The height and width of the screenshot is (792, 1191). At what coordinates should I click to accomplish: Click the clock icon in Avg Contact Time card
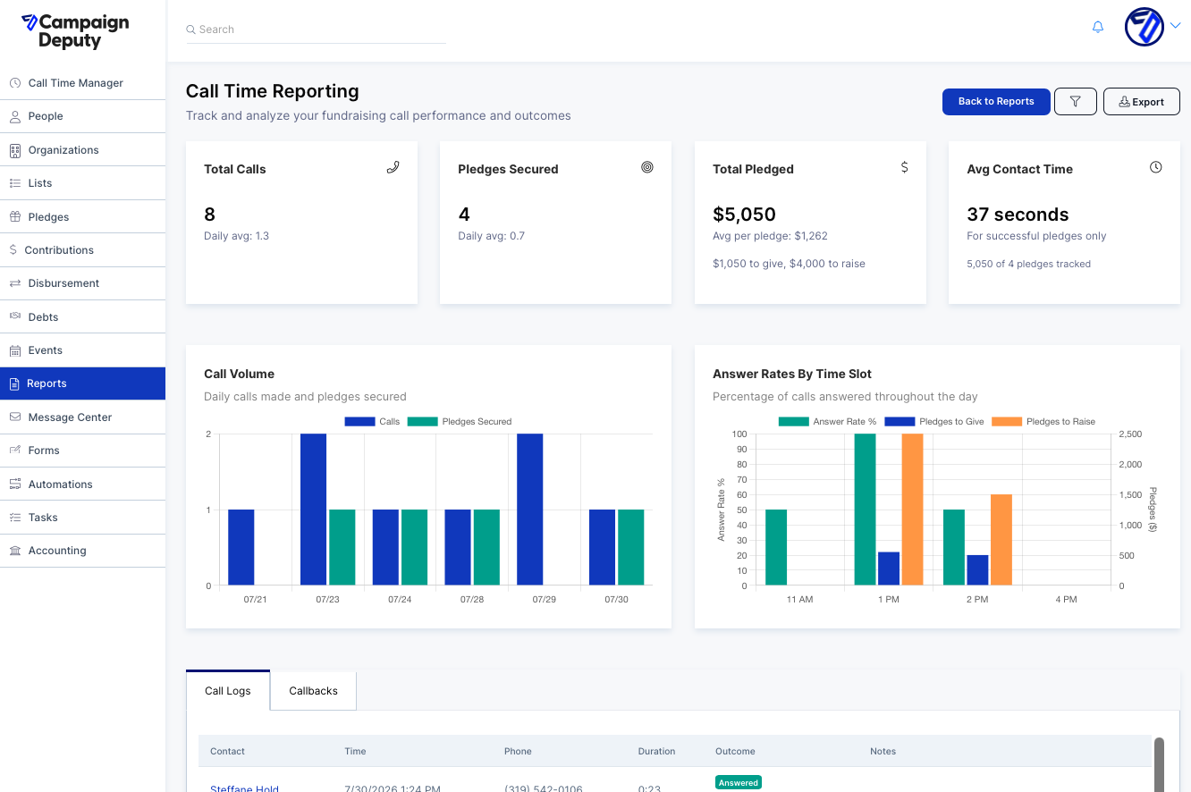point(1156,167)
